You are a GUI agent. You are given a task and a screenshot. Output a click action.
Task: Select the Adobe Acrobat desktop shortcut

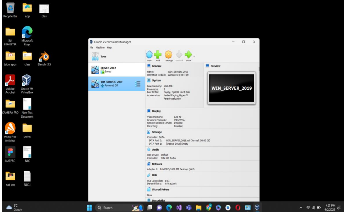click(x=10, y=84)
